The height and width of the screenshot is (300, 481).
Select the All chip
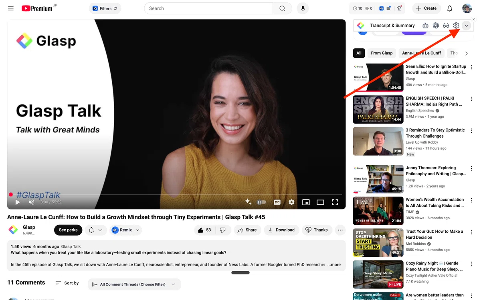pos(359,53)
